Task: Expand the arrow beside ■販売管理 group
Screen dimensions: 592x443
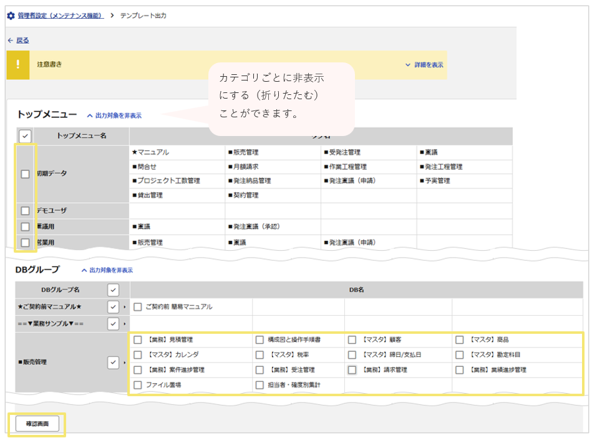Action: 125,363
